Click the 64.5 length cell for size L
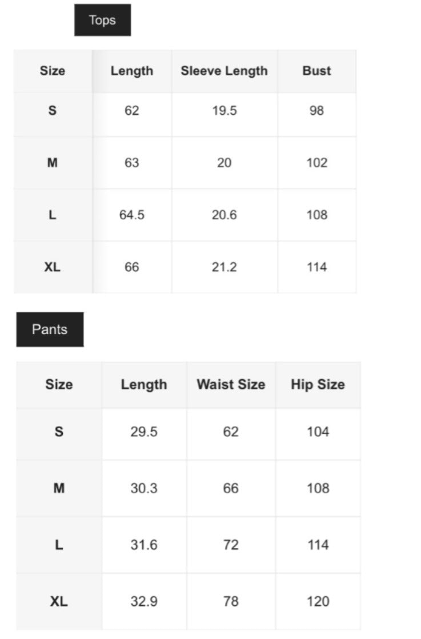 point(132,215)
